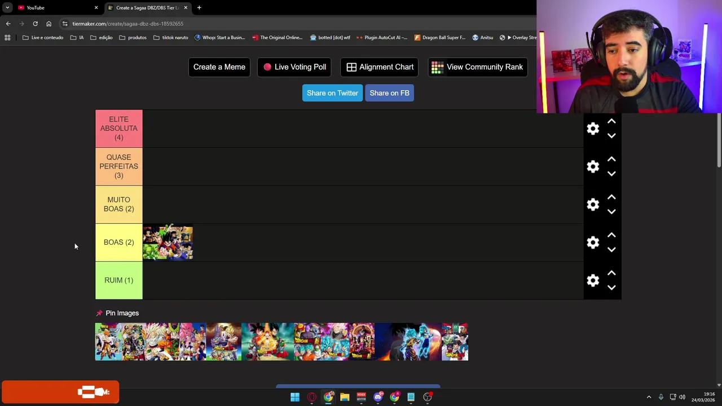The height and width of the screenshot is (406, 722).
Task: Go back to previous page
Action: coord(8,24)
